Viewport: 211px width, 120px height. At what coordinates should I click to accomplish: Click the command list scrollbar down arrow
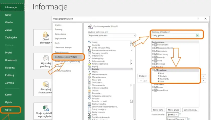coord(134,119)
